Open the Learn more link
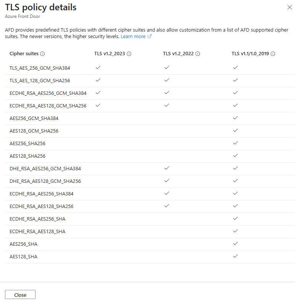295x304 pixels. coord(133,36)
